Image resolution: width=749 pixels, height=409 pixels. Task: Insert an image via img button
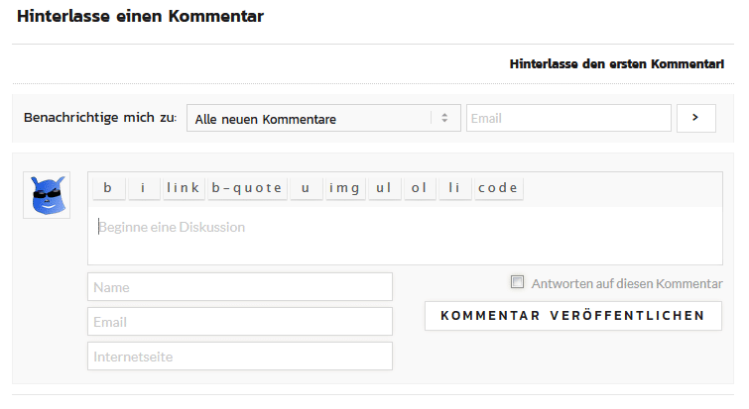[x=345, y=188]
